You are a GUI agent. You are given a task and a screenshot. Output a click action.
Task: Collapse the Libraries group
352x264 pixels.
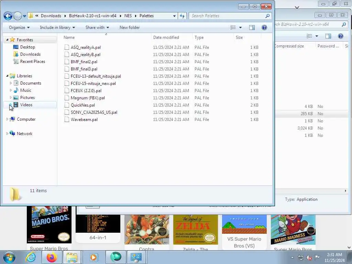pyautogui.click(x=7, y=76)
